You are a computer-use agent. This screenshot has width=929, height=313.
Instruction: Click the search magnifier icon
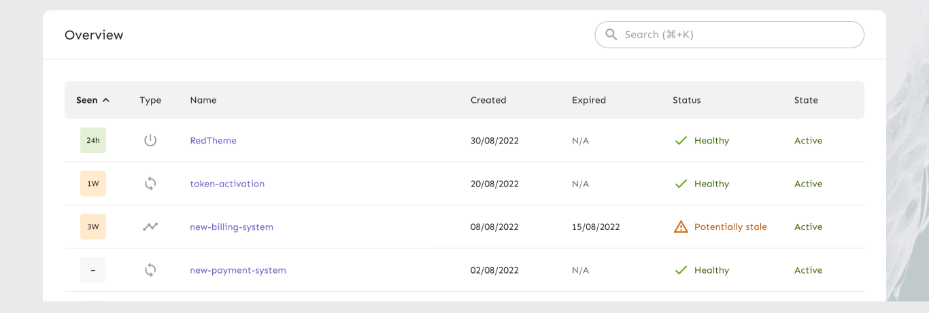click(x=611, y=35)
